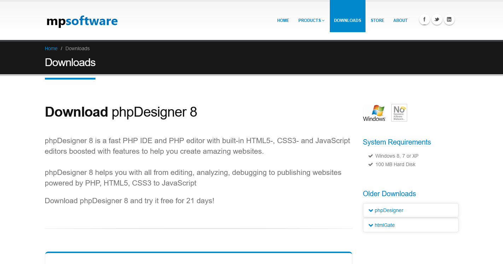Image resolution: width=503 pixels, height=264 pixels.
Task: Click the checkmark beside Windows 8, 7 or XP
Action: point(370,156)
